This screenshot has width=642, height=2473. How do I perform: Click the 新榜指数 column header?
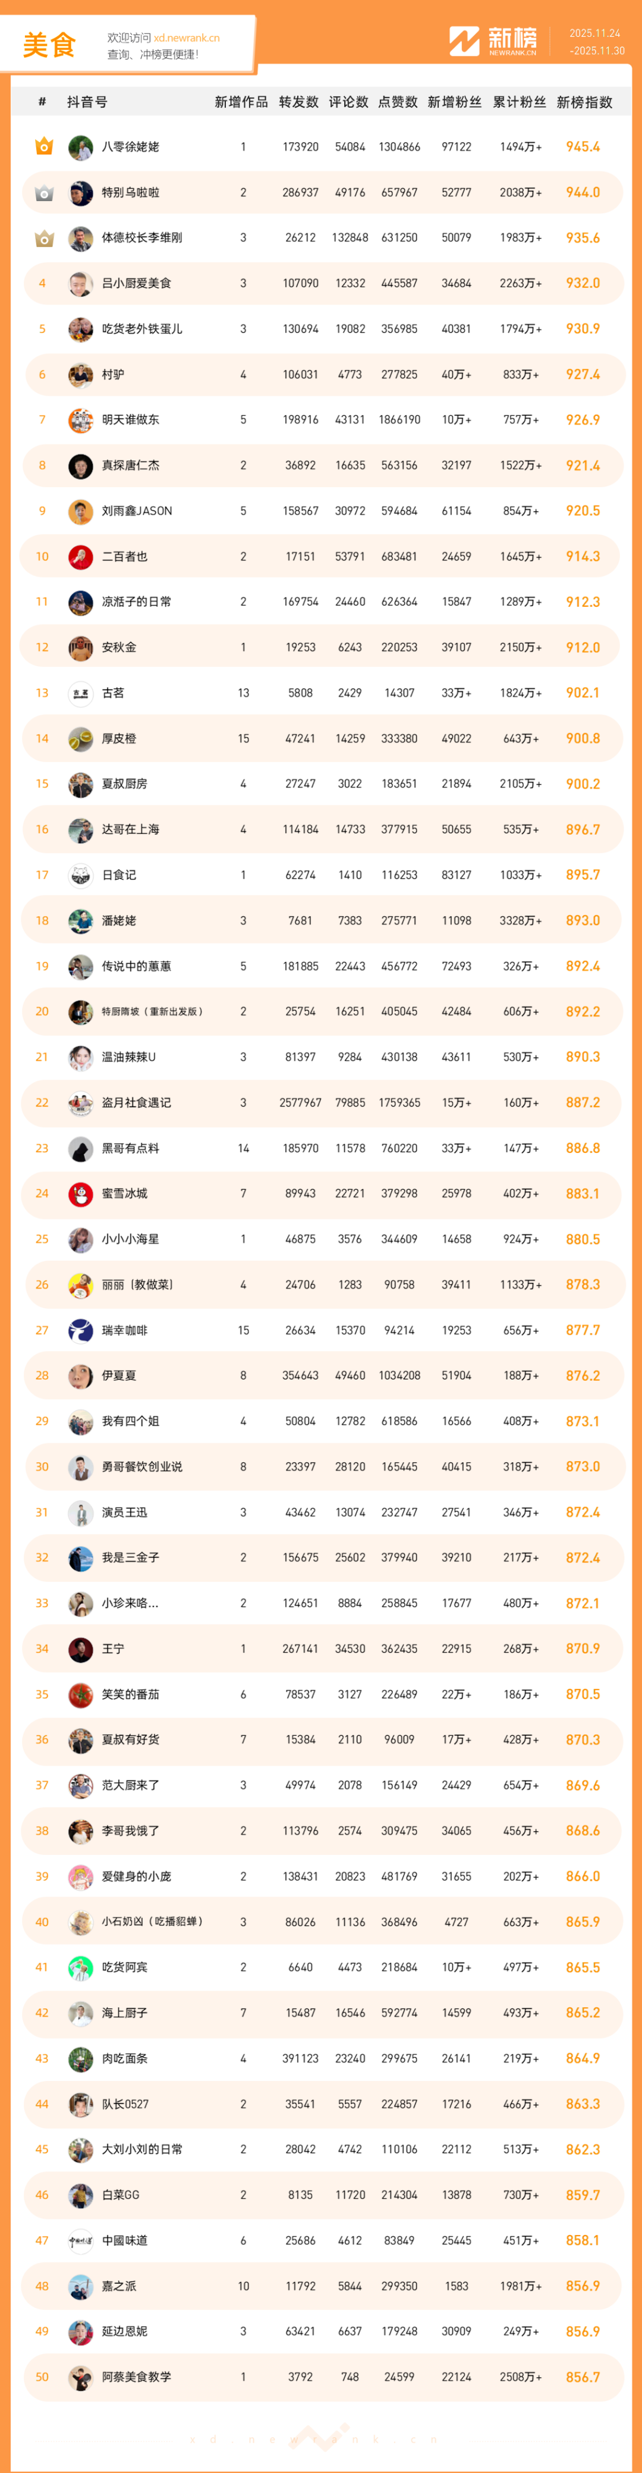point(584,102)
